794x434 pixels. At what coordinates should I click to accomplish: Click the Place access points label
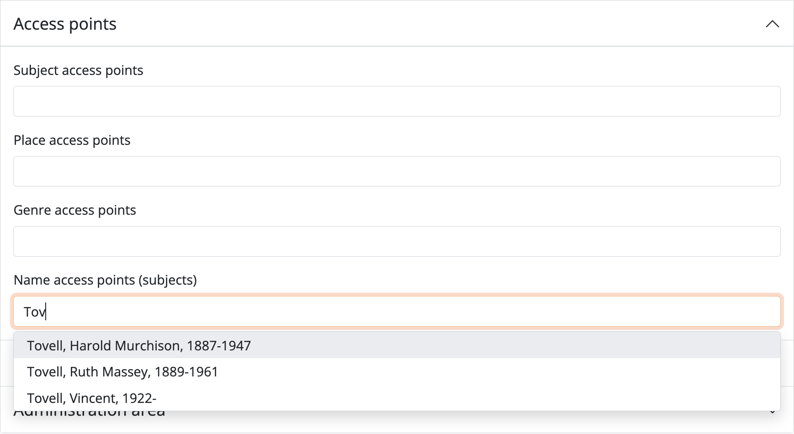tap(72, 140)
